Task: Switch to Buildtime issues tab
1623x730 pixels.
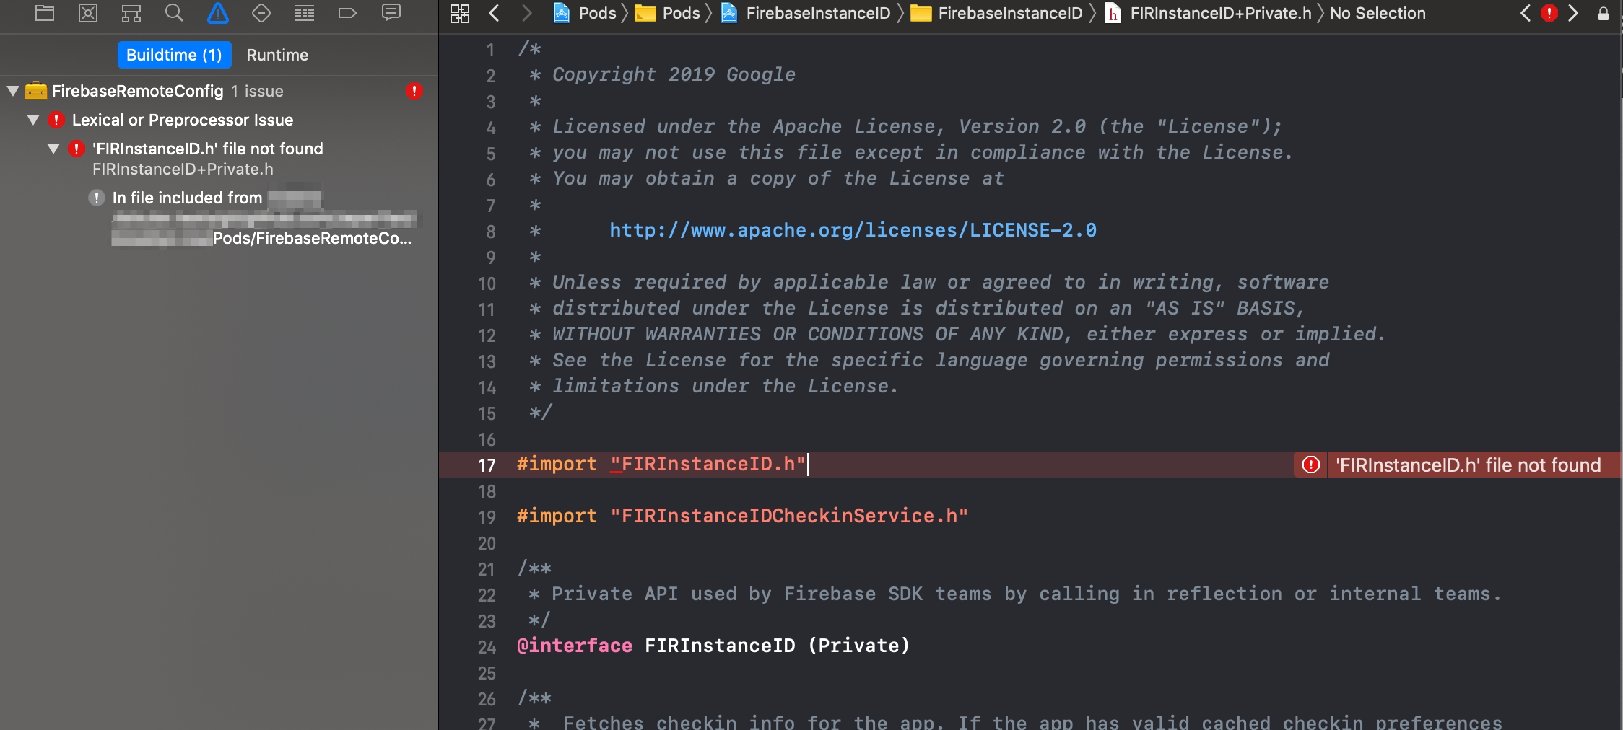Action: click(x=174, y=55)
